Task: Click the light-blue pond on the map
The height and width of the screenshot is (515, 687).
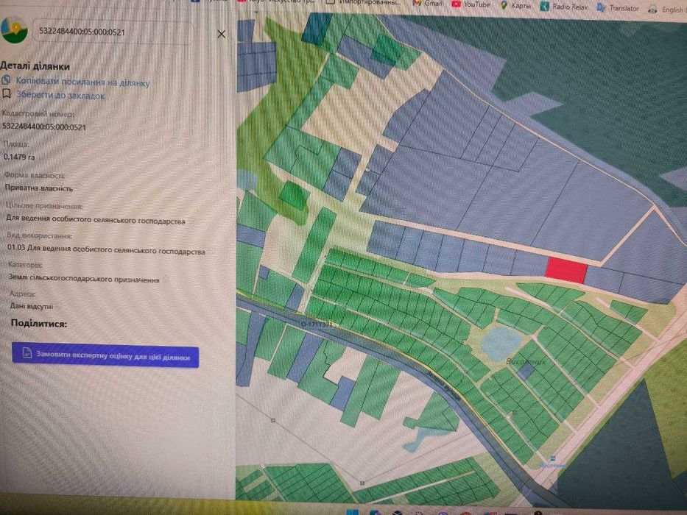Action: [501, 342]
